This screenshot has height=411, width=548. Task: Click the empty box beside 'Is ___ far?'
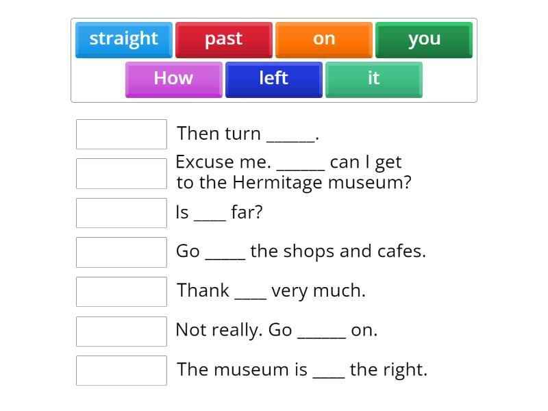[121, 213]
